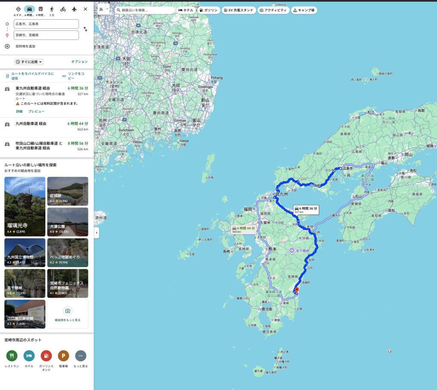Add a destination with the plus icon

point(7,46)
